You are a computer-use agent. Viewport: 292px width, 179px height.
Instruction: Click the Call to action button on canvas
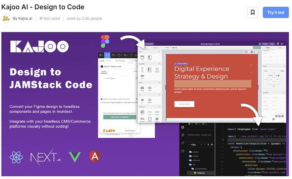pos(184,104)
